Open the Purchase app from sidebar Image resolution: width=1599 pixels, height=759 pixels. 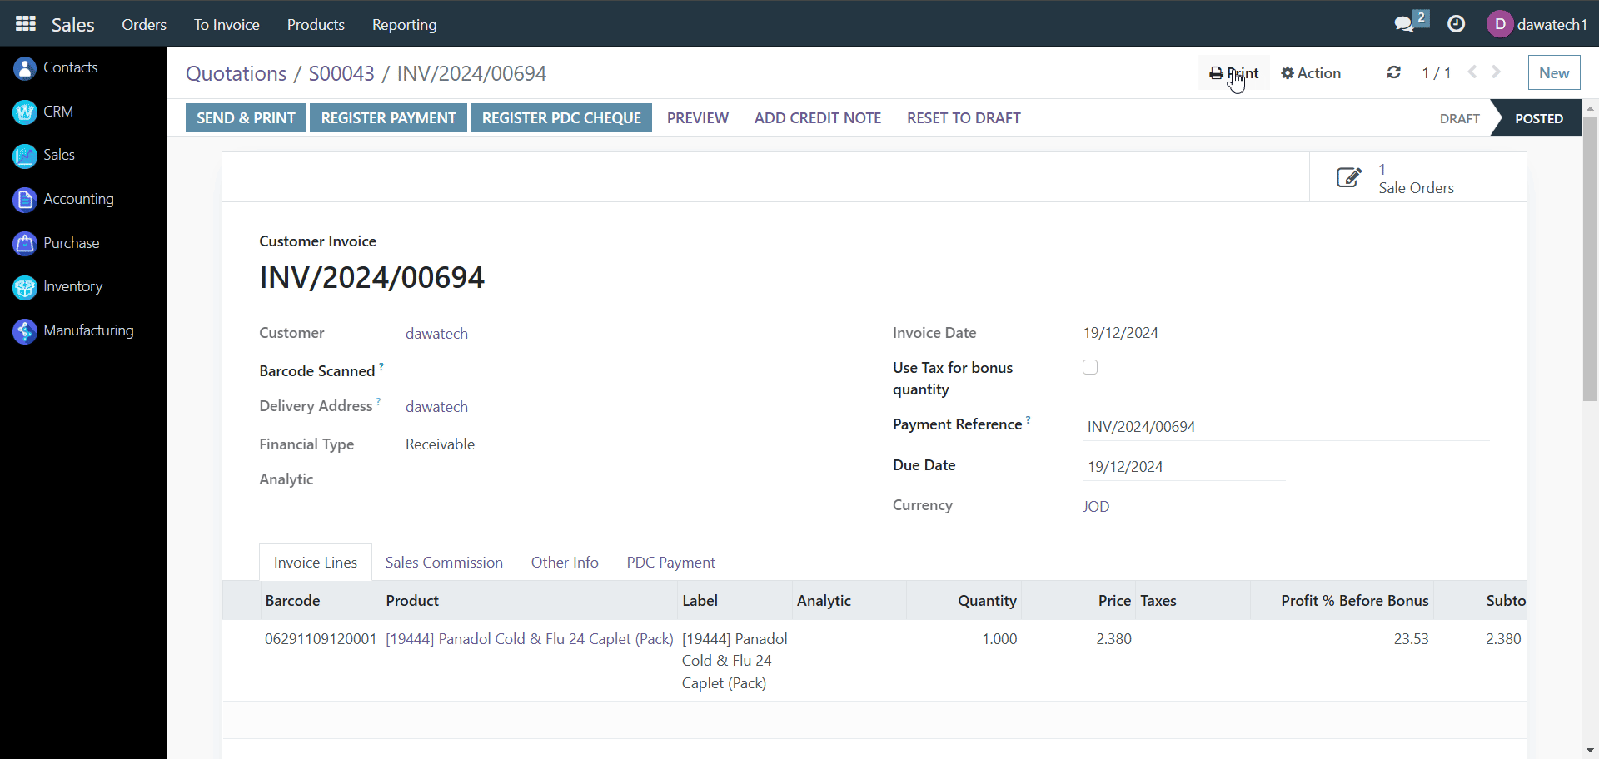[56, 243]
